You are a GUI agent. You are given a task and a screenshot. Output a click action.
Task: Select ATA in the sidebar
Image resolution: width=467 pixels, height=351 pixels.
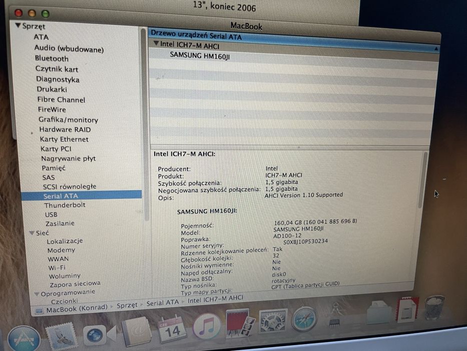[41, 37]
